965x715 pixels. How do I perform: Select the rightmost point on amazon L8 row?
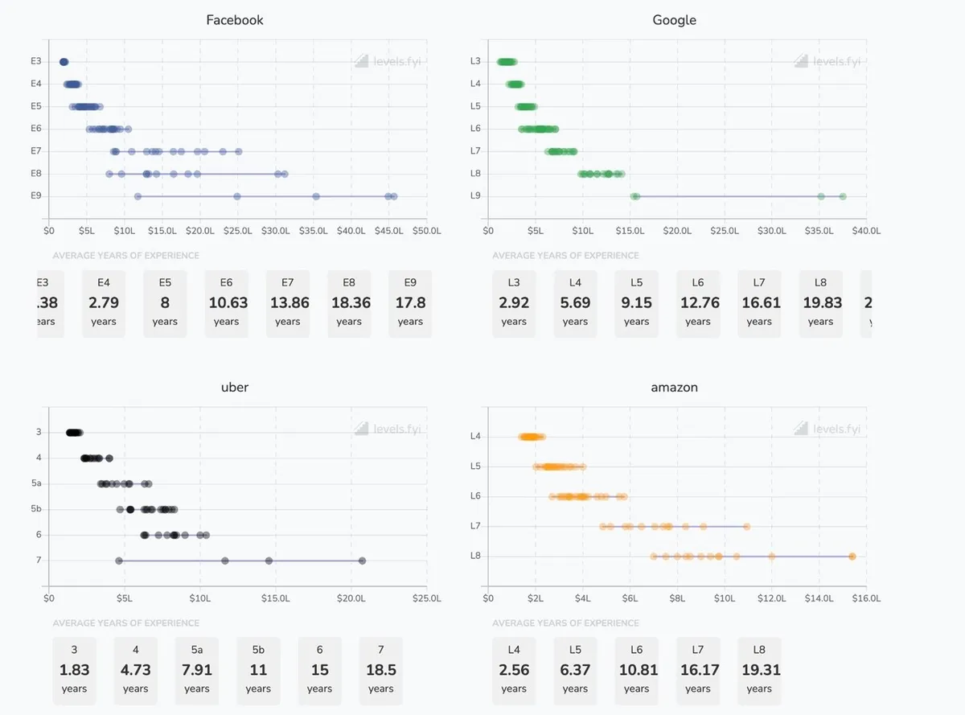852,556
